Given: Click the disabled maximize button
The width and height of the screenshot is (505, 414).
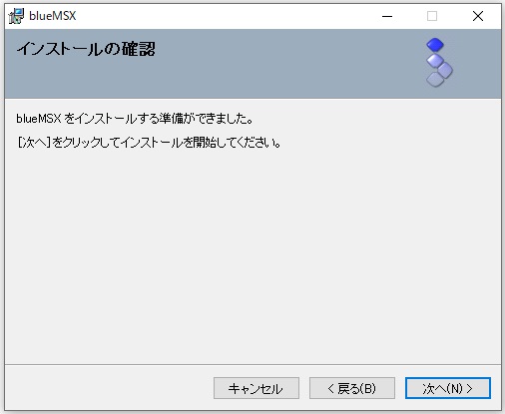Looking at the screenshot, I should tap(432, 16).
